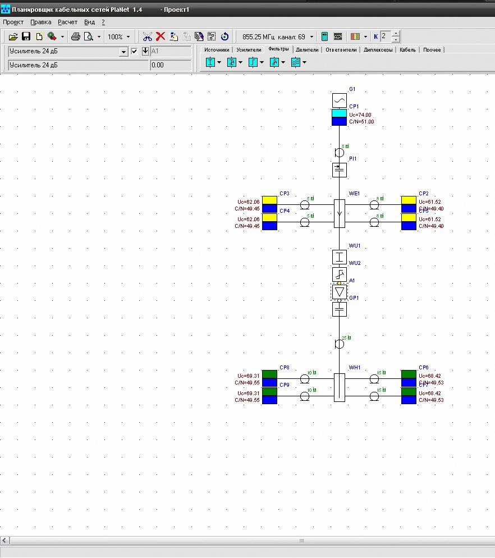Toggle the checkbox next to the Усилитель 24 дБ combo
Screen dimensions: 495x558
(134, 51)
